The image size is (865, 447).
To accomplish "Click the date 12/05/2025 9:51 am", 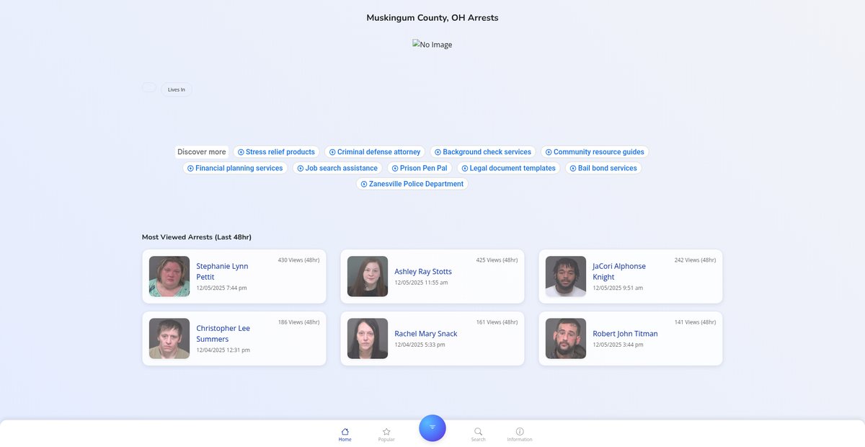I will 618,288.
